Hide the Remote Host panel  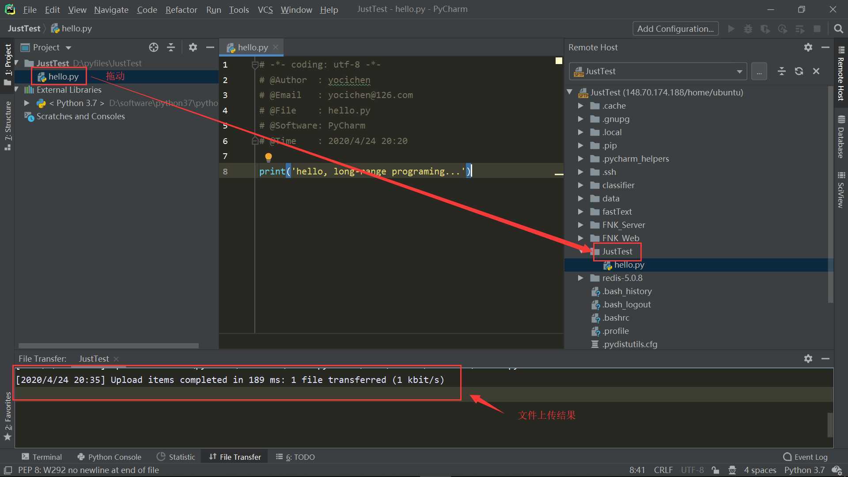click(x=825, y=47)
